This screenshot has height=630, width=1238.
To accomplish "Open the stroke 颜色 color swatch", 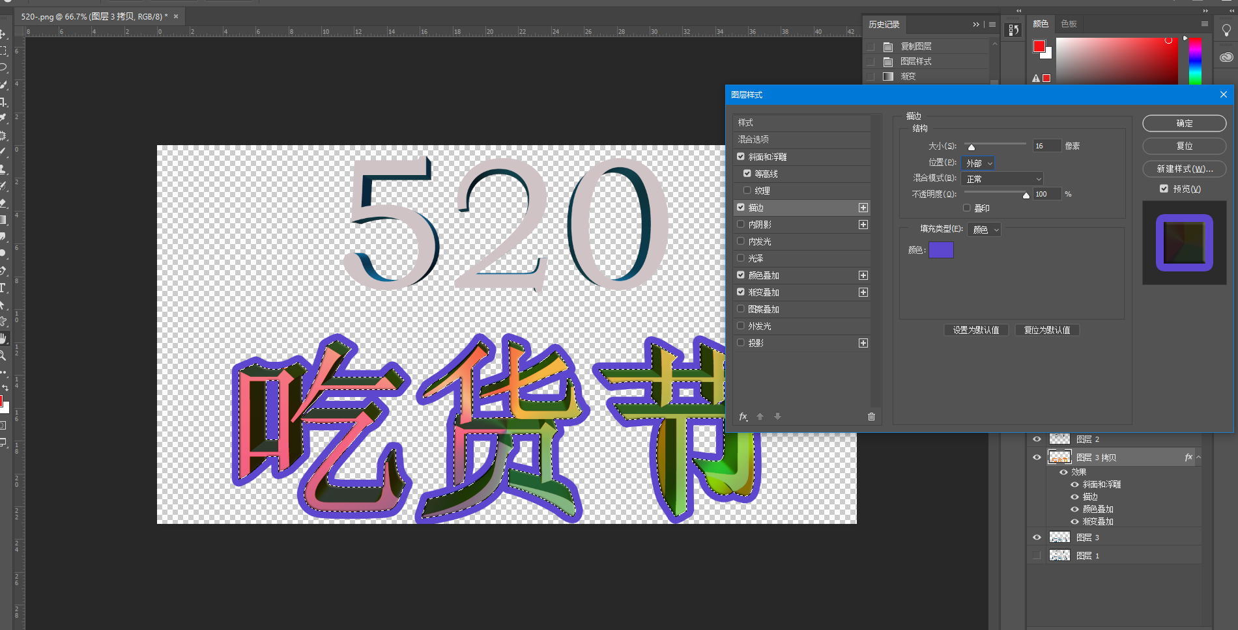I will pos(941,250).
